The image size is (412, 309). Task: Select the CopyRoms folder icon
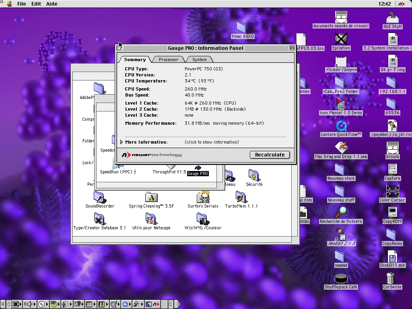391,234
